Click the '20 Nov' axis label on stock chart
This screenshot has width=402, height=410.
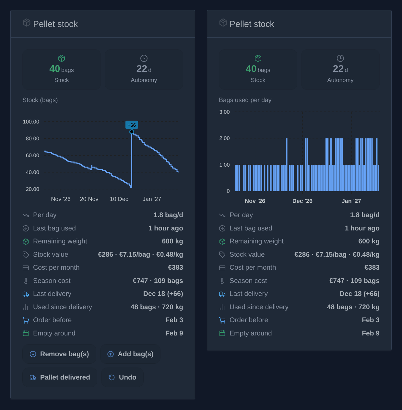(89, 199)
